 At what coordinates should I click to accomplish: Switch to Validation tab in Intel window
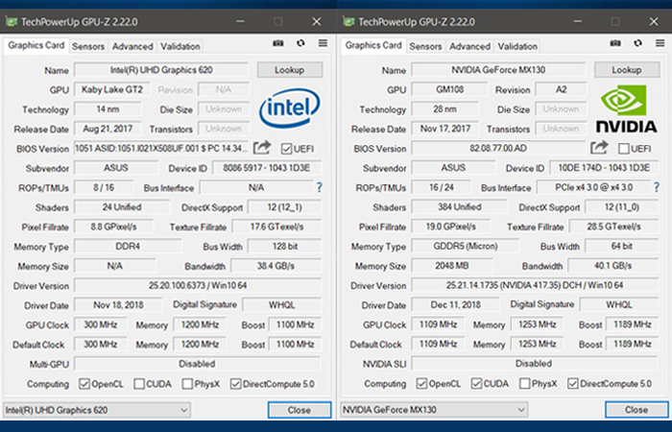point(180,46)
